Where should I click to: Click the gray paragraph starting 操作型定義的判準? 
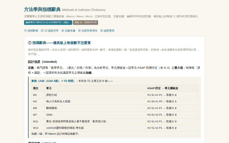114,52
